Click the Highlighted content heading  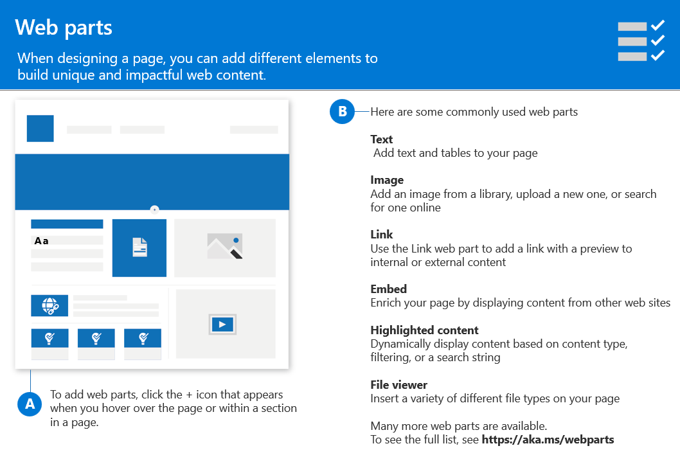[424, 330]
